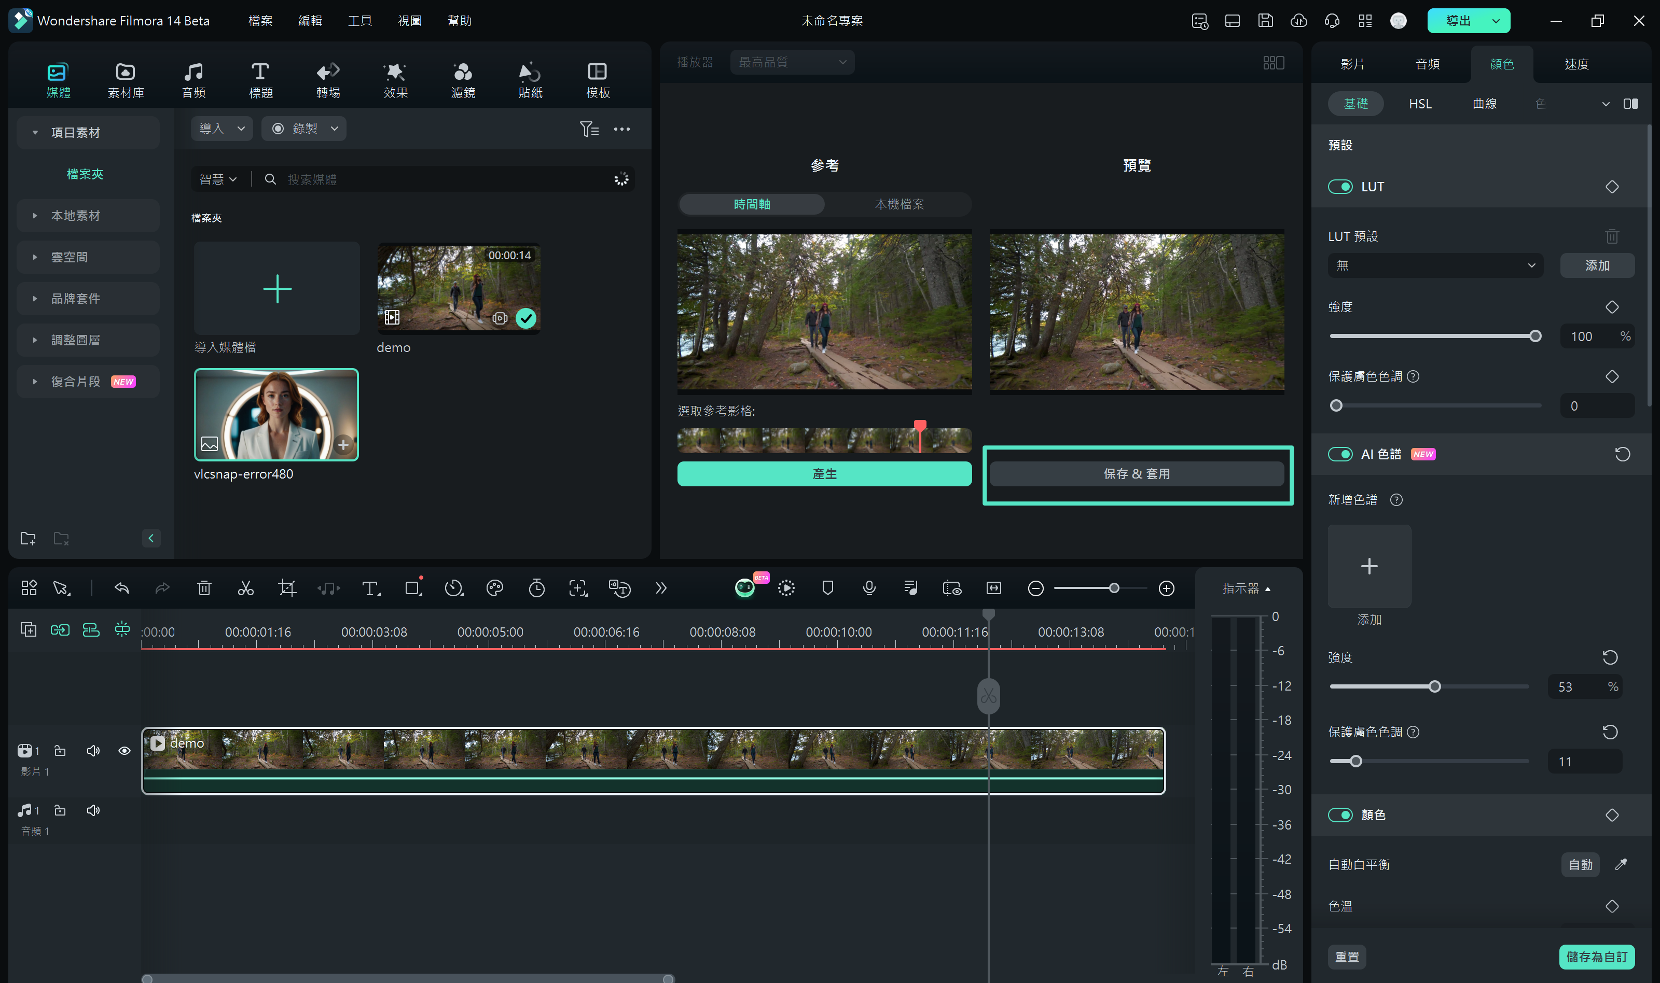Click the stopwatch duration icon
Viewport: 1660px width, 983px height.
point(537,588)
